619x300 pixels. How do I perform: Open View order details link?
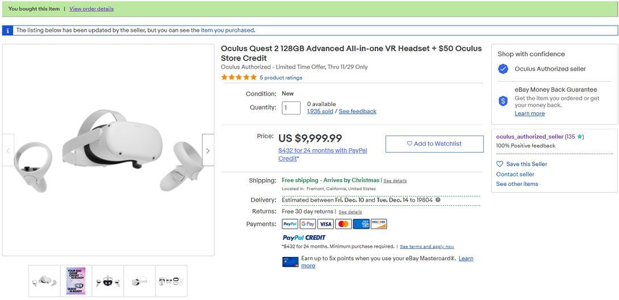click(91, 9)
